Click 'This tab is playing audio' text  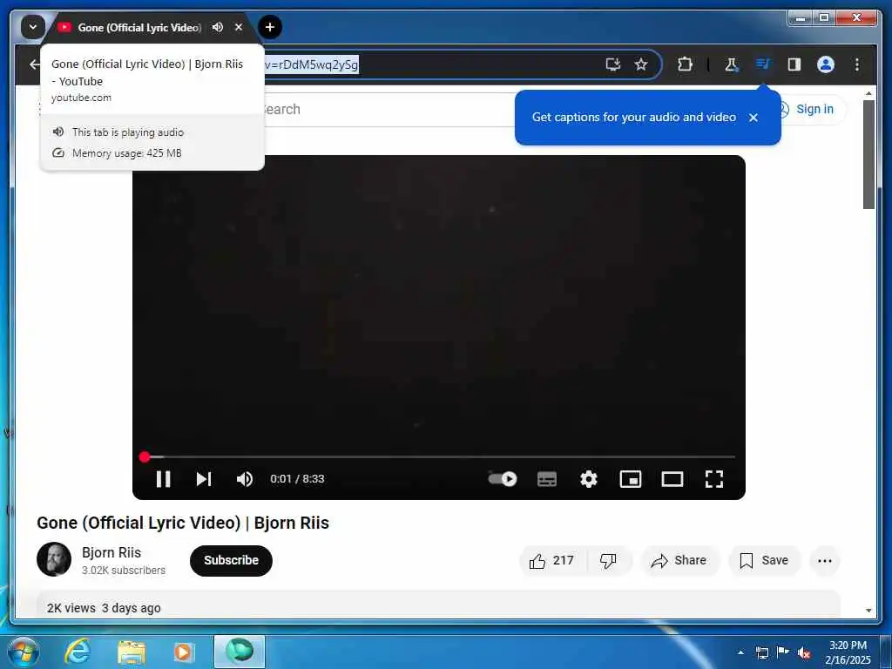(x=128, y=132)
